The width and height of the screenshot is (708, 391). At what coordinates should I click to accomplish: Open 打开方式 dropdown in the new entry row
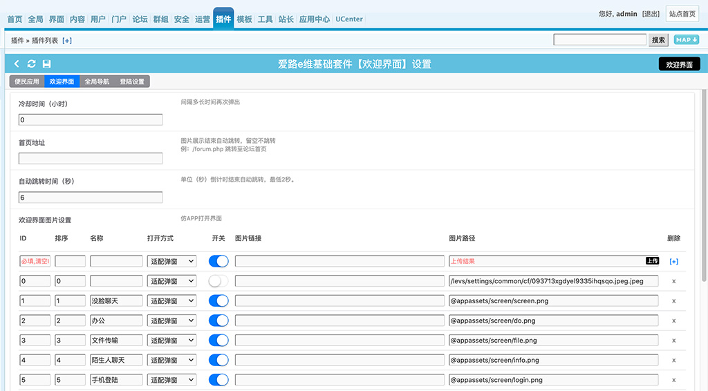coord(171,262)
